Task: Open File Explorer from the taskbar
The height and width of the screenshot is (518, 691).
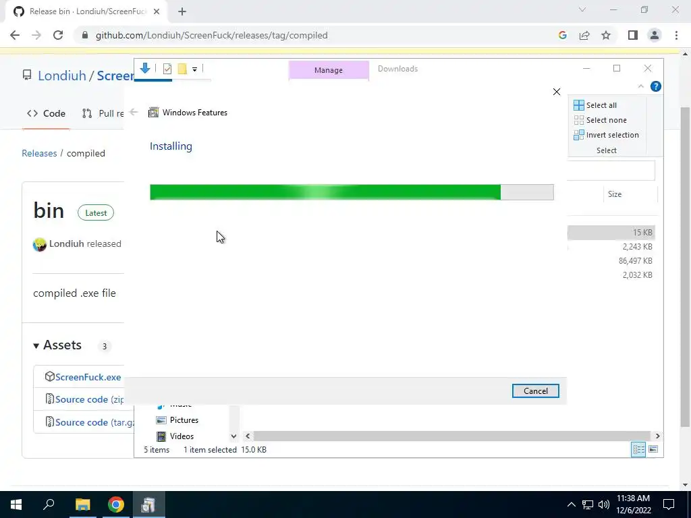Action: coord(82,505)
